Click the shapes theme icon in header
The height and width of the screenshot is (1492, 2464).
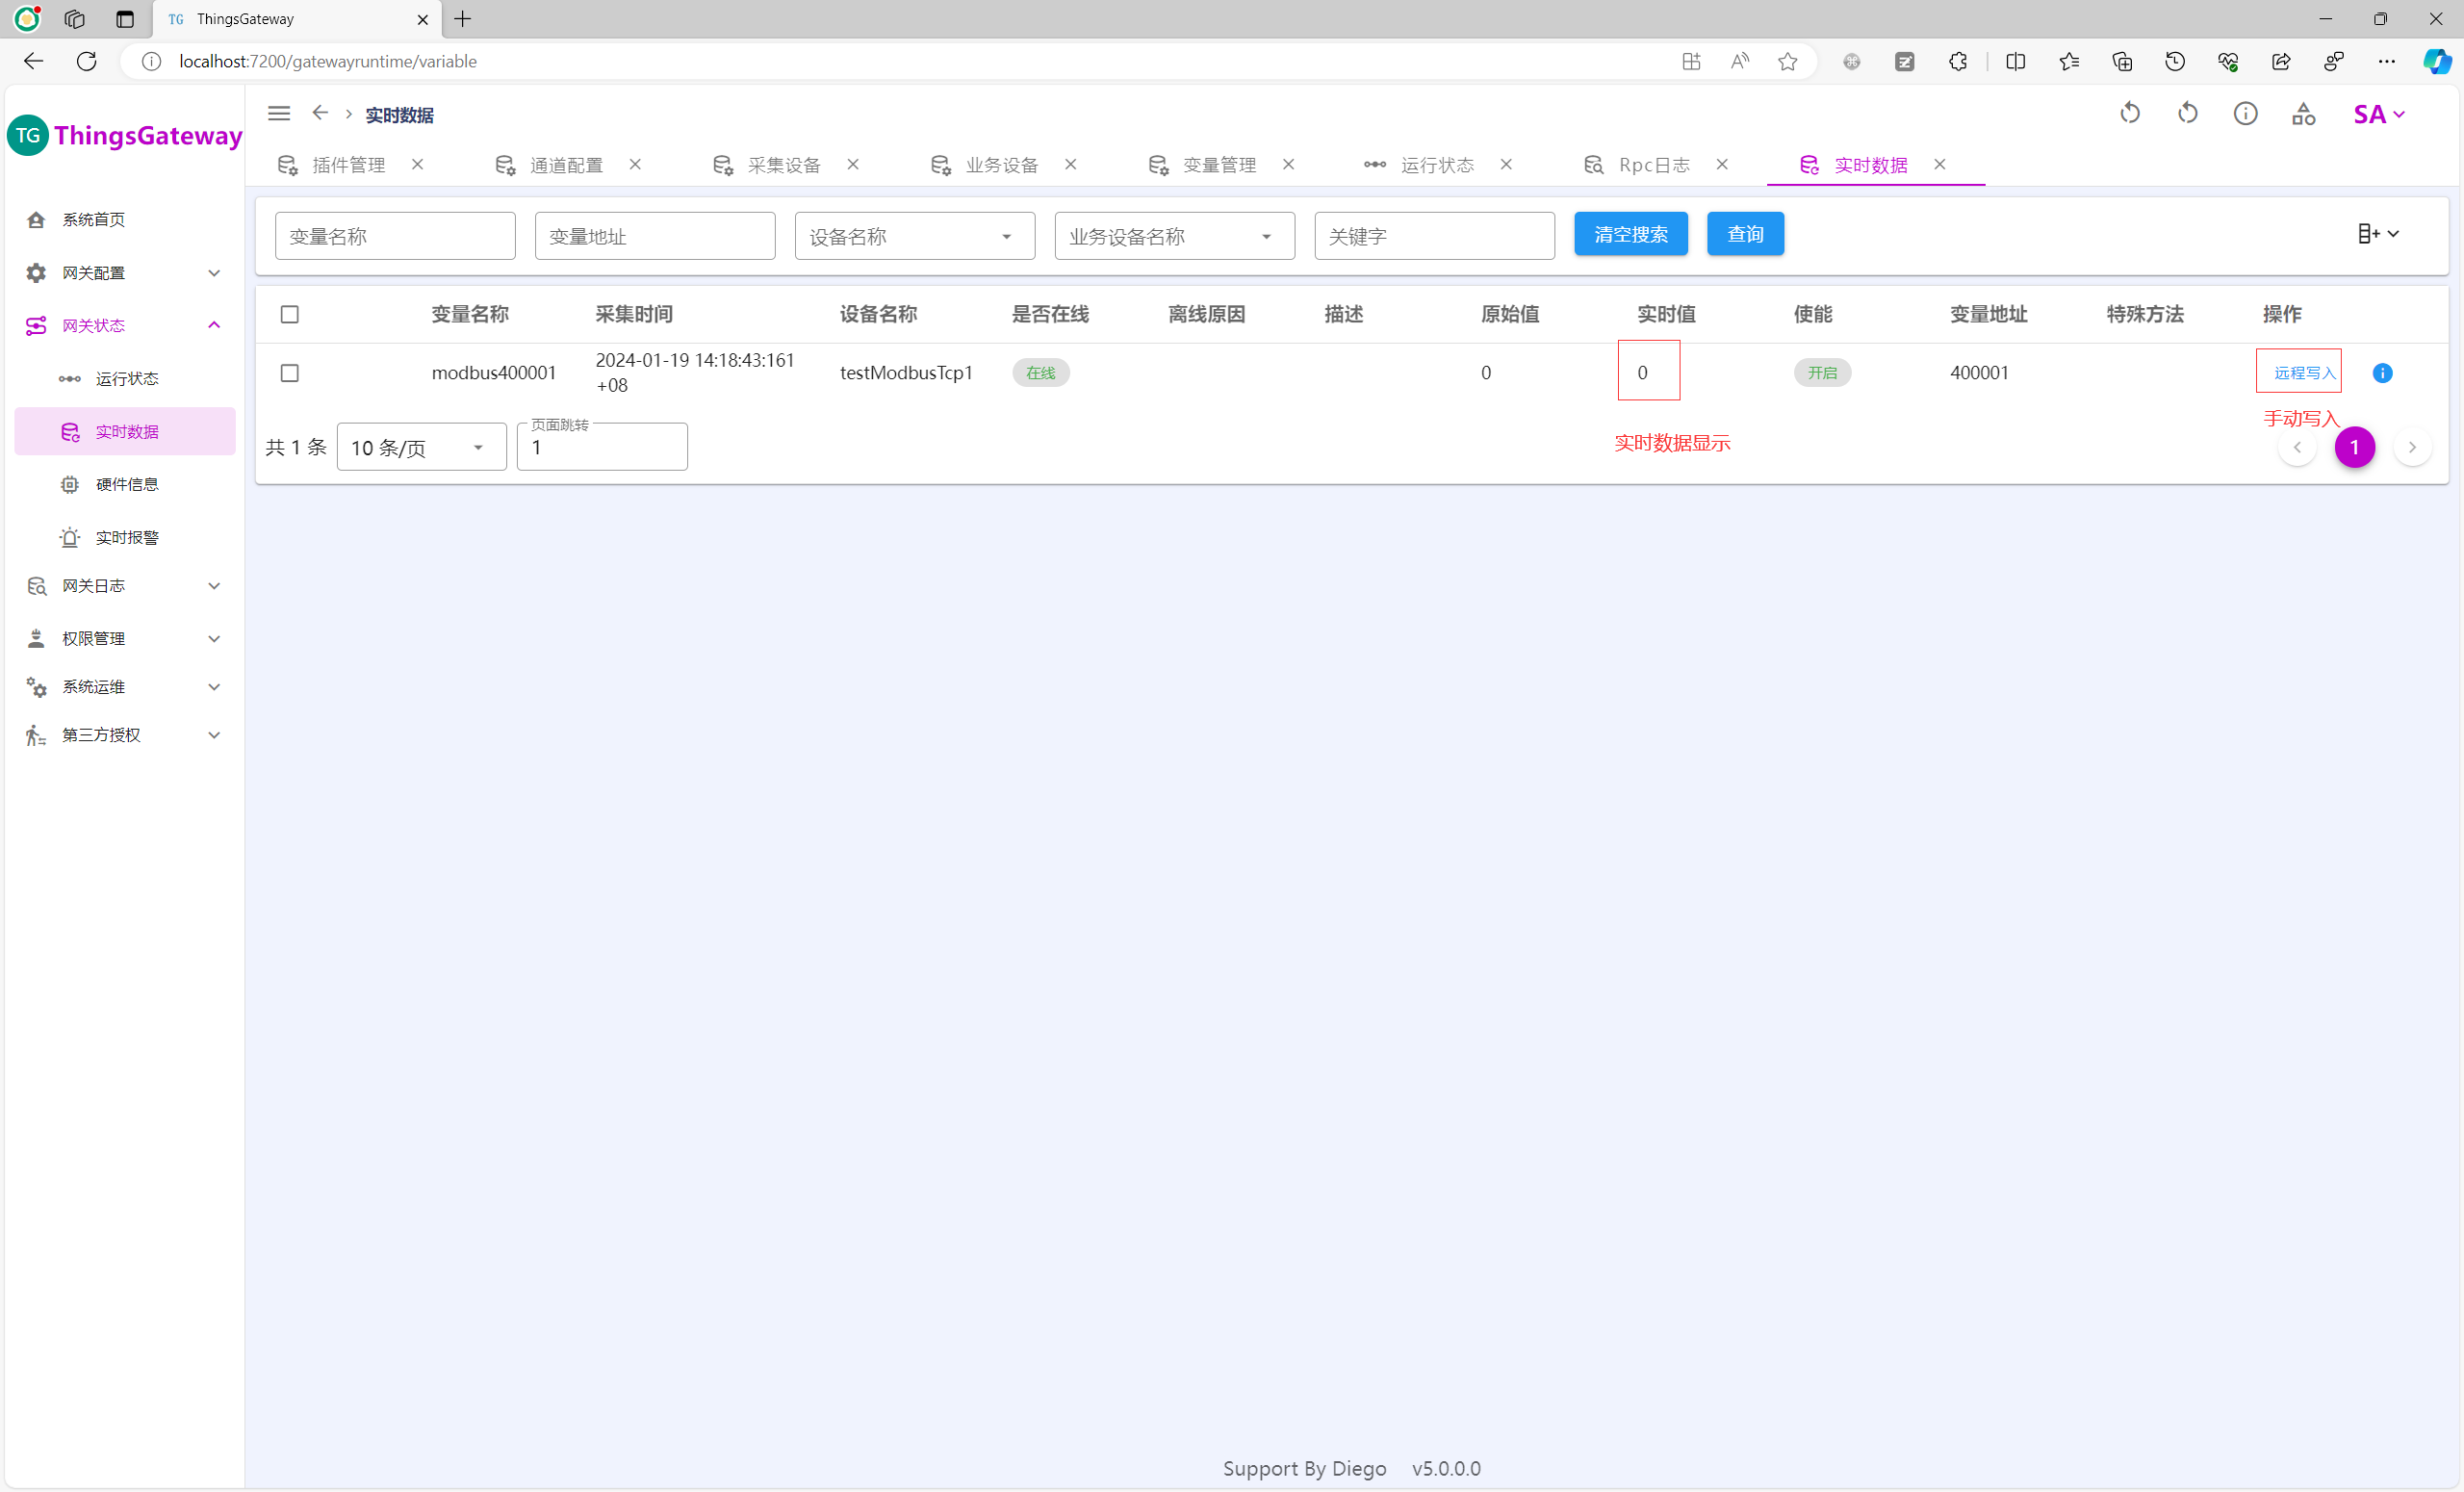2303,114
